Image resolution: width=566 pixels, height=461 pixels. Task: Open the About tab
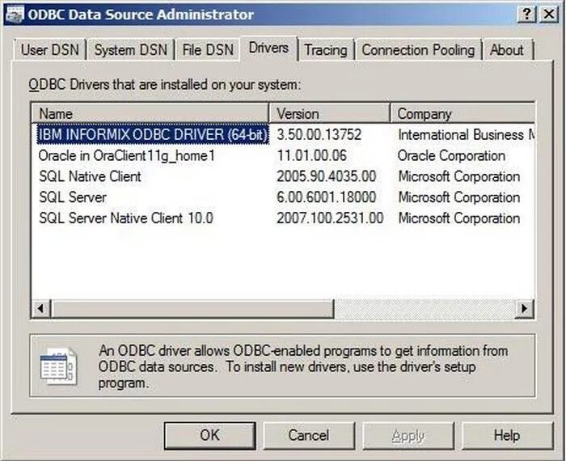tap(507, 49)
